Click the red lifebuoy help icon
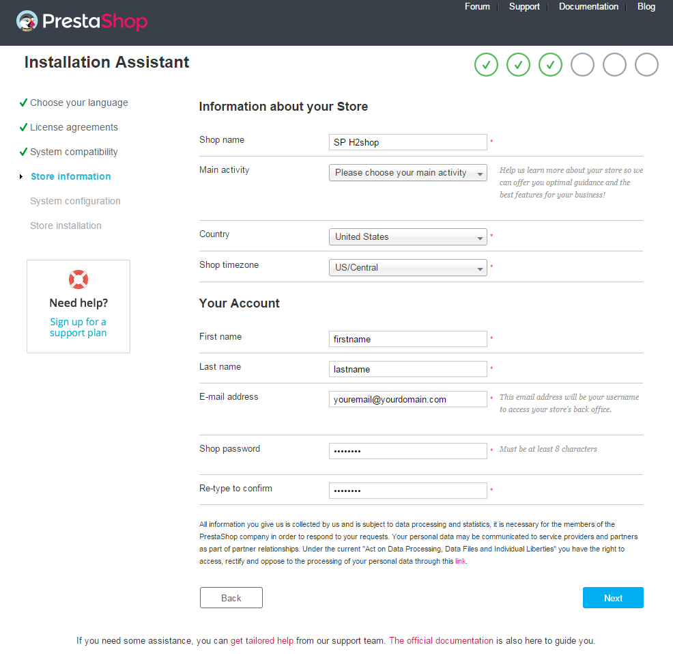This screenshot has width=673, height=654. click(x=78, y=280)
